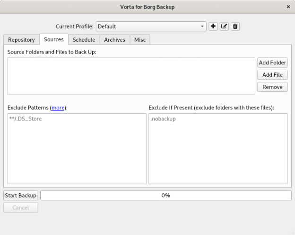295x235 pixels.
Task: Open the 'more' link for Exclude Patterns
Action: click(58, 108)
